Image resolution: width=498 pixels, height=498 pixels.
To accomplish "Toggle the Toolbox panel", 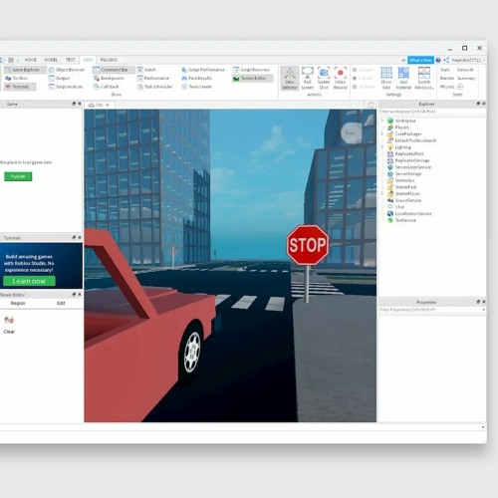I will [17, 78].
